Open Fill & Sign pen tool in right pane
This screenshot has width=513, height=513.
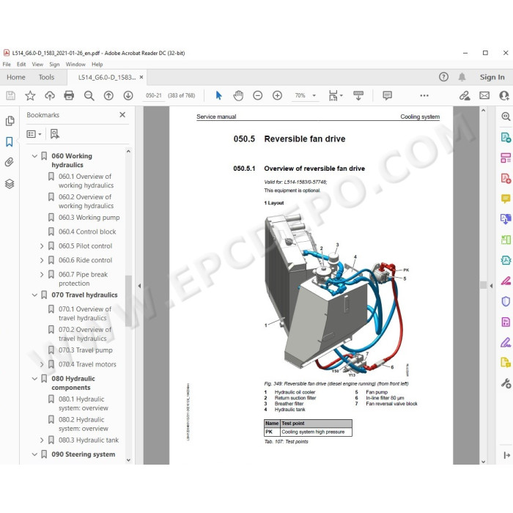(506, 342)
